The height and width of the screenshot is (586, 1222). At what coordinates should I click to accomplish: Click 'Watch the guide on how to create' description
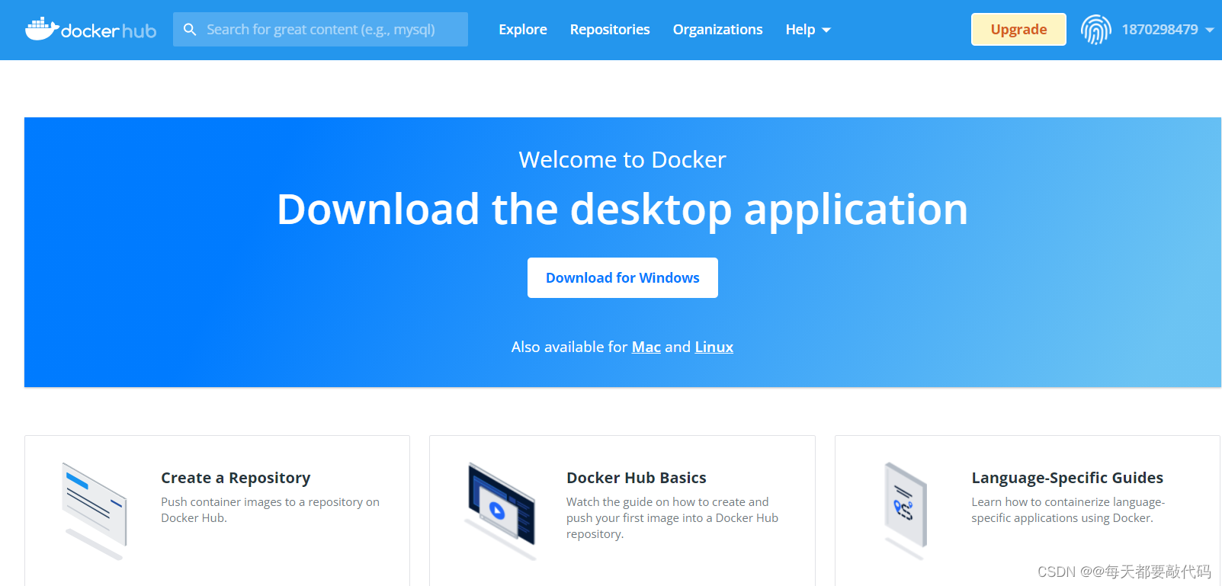click(672, 518)
